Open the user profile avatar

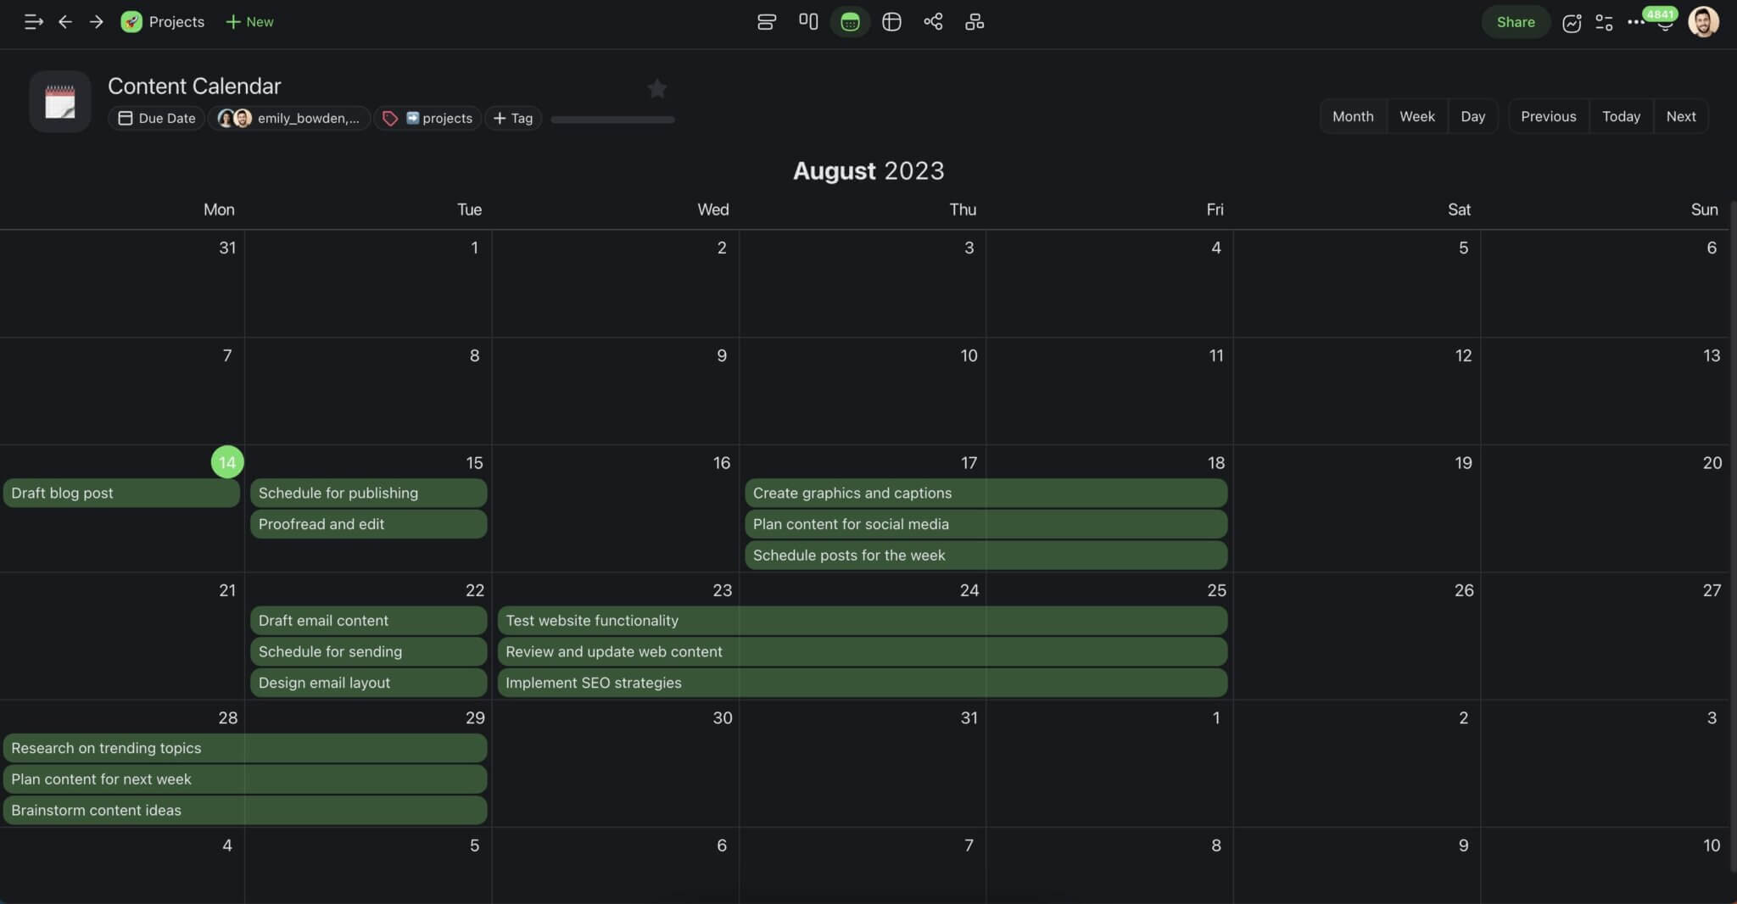coord(1703,22)
